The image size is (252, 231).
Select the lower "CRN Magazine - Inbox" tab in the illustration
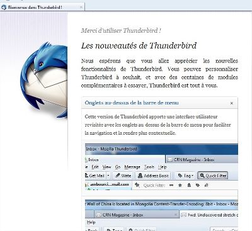coord(137,215)
